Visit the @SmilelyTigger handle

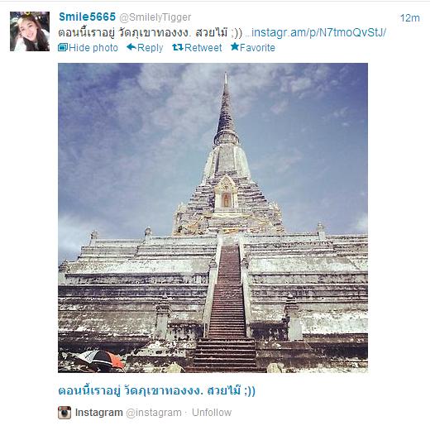tap(155, 17)
